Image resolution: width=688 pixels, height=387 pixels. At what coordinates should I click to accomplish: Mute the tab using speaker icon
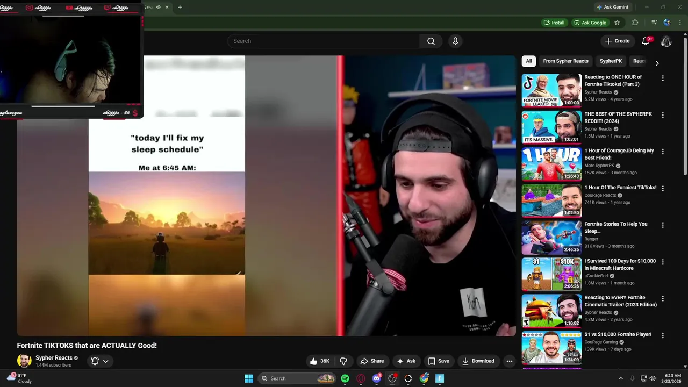tap(158, 7)
